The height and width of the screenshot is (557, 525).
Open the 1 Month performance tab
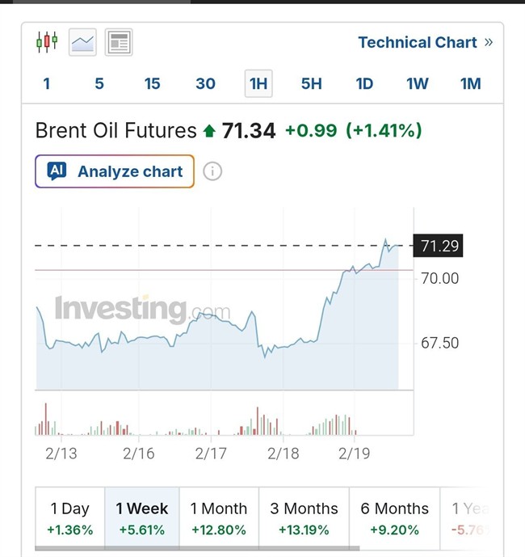pyautogui.click(x=218, y=518)
